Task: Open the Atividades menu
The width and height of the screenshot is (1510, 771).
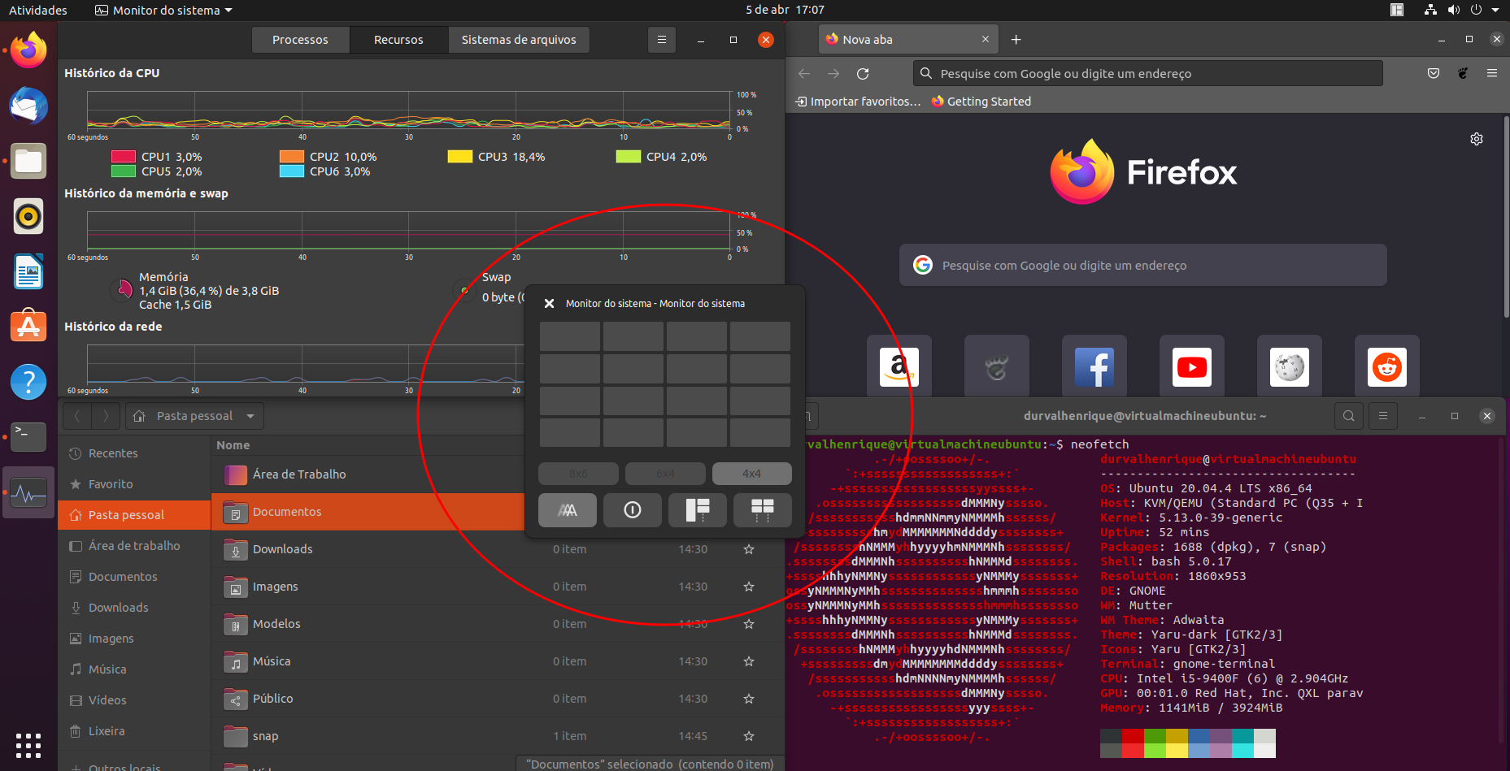Action: (38, 10)
